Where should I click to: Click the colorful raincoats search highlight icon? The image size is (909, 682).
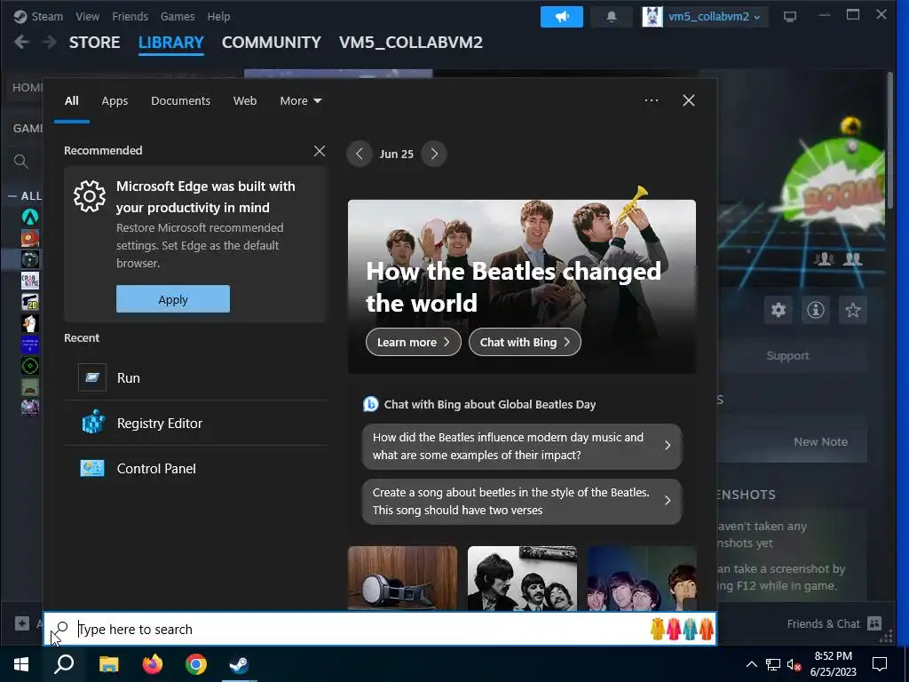[x=682, y=629]
